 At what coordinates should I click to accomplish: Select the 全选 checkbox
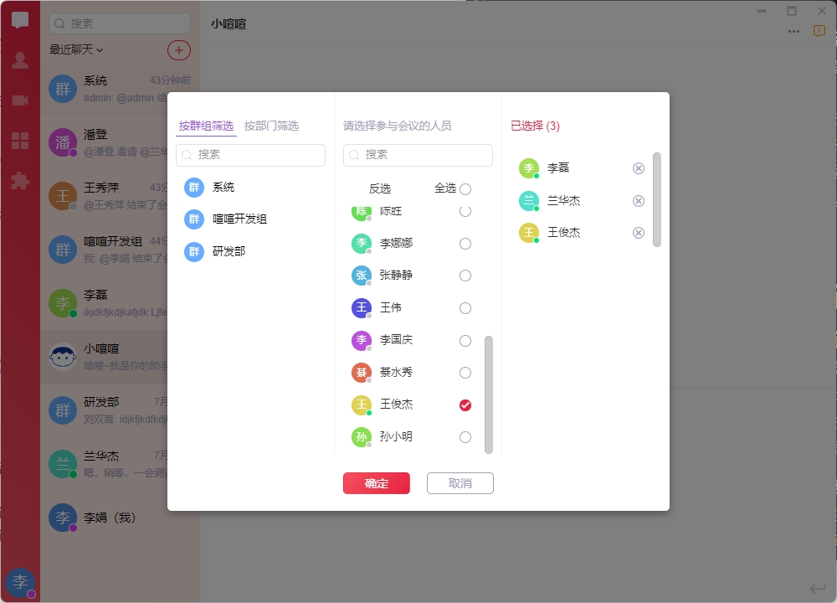click(465, 189)
